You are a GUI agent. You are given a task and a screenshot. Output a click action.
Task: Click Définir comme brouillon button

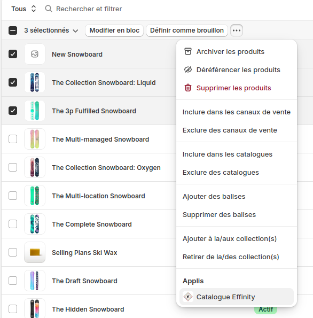click(x=187, y=30)
